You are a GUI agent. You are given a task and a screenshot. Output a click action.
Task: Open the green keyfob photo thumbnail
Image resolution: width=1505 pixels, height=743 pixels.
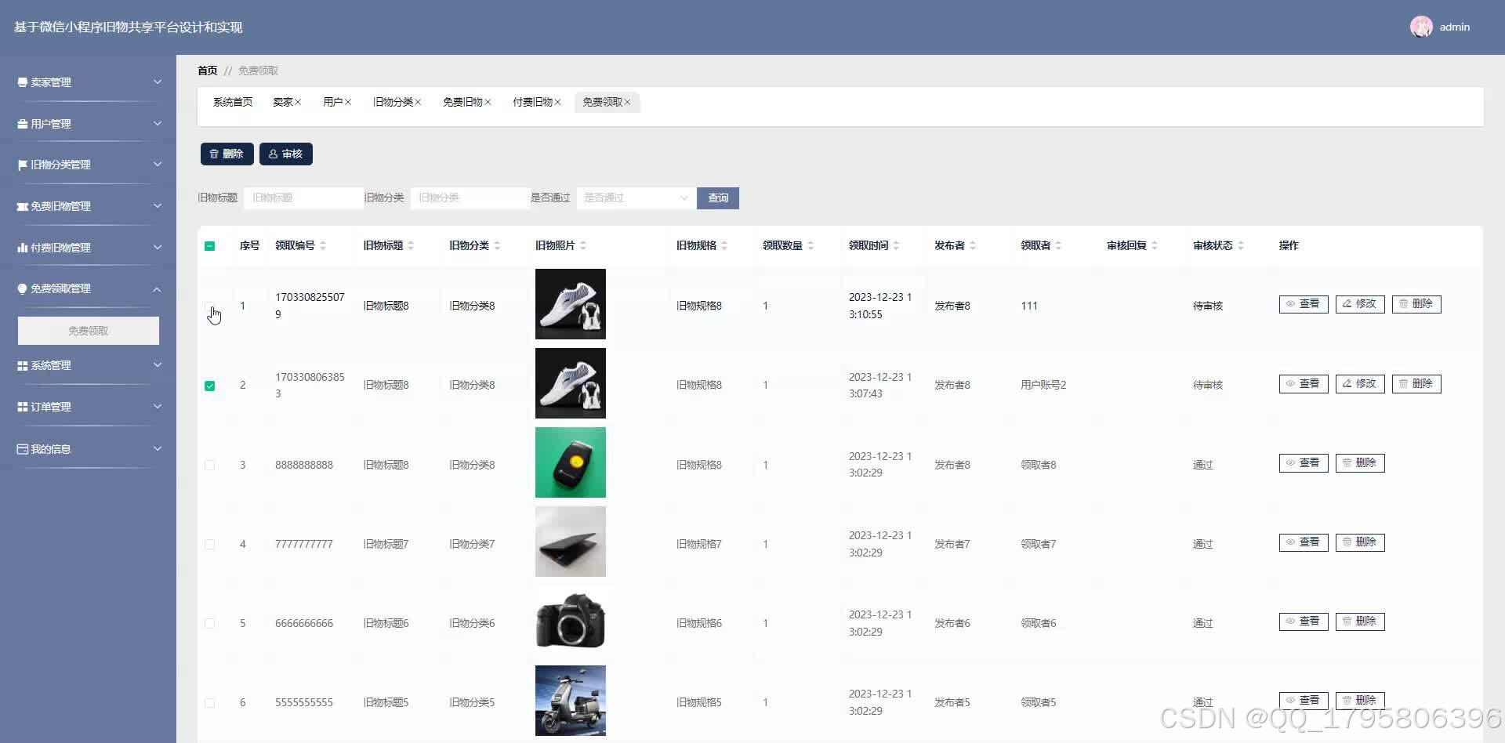[571, 462]
